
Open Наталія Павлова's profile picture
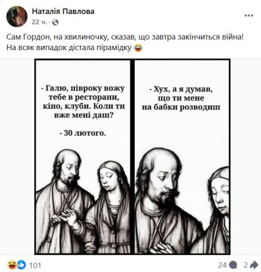(16, 17)
